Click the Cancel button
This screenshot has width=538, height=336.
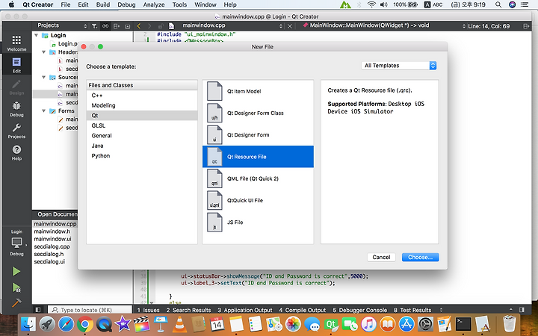point(381,257)
